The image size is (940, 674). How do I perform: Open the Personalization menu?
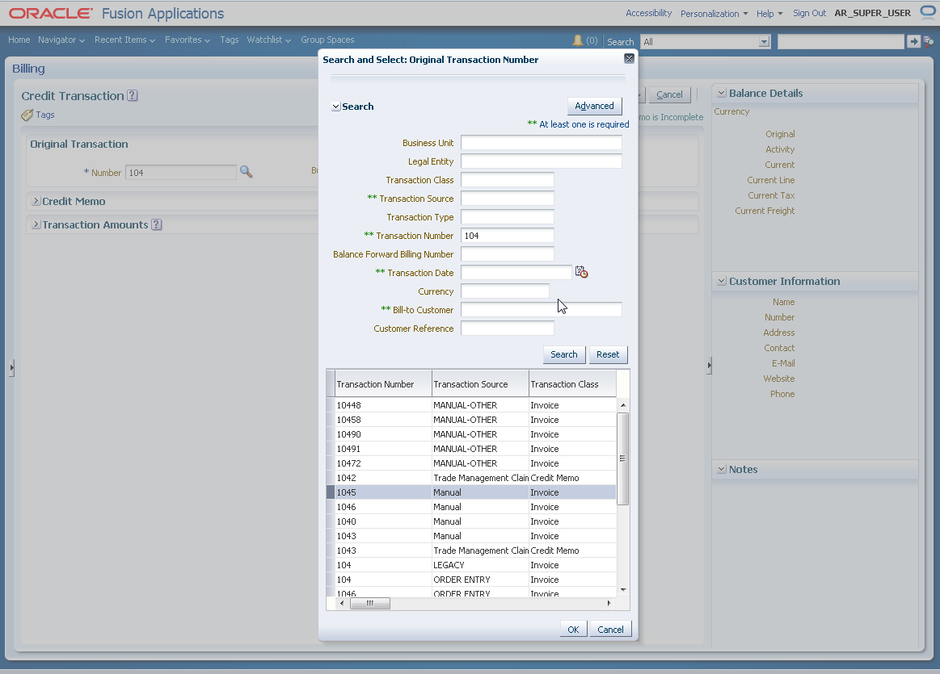click(x=714, y=13)
